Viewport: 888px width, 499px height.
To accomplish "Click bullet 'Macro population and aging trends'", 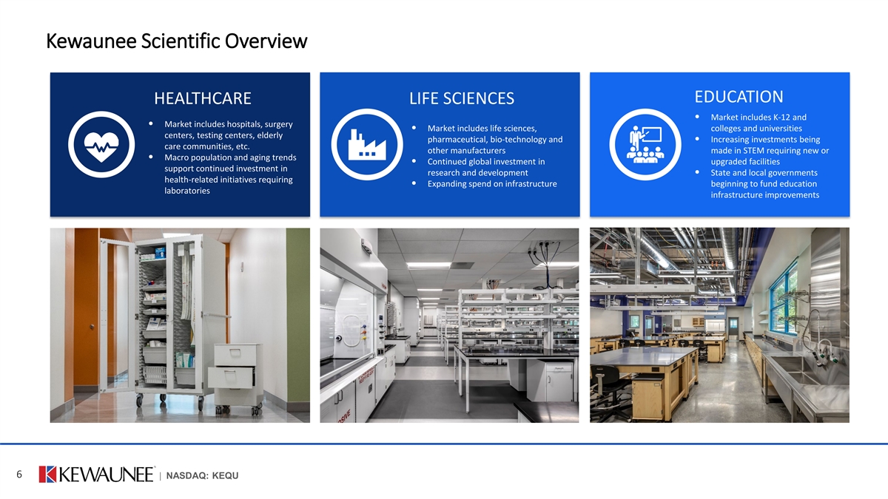I will [222, 174].
